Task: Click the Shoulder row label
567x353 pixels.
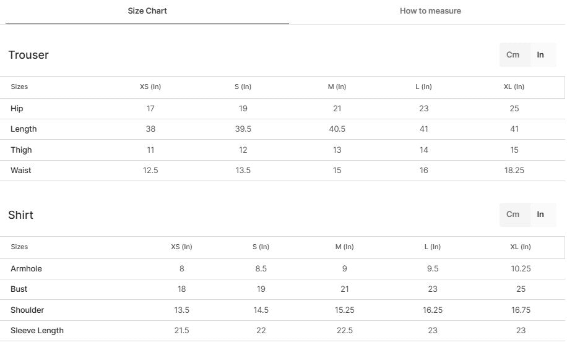Action: click(27, 310)
